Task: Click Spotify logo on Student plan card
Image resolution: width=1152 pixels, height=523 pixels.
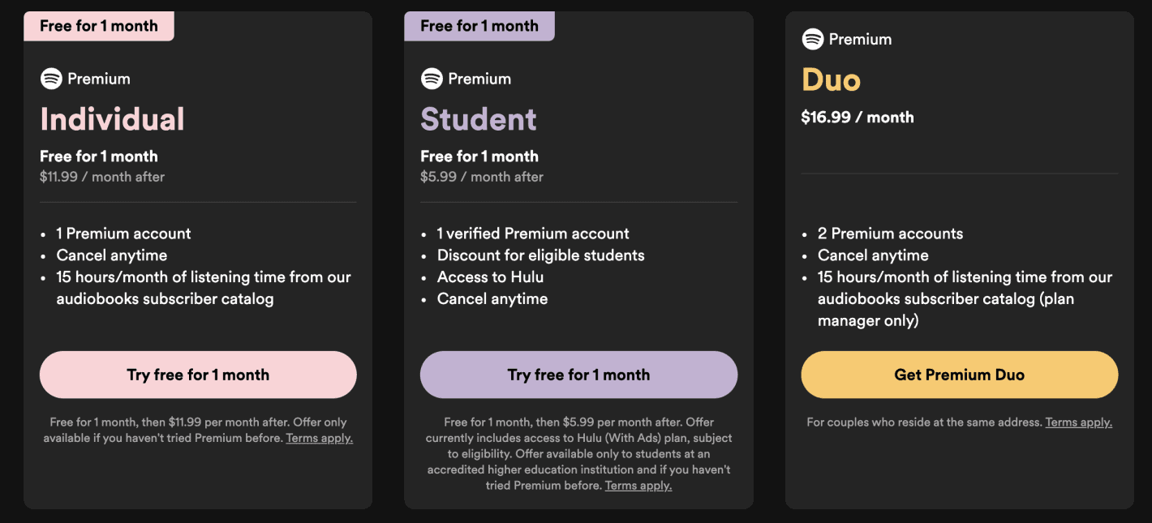Action: [432, 79]
